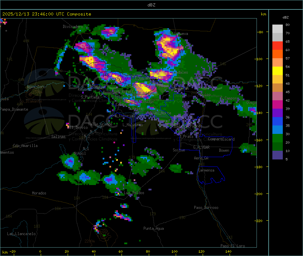Click the purple-gray 5 dBZ legend swatch
This screenshot has width=303, height=256.
(x=277, y=155)
